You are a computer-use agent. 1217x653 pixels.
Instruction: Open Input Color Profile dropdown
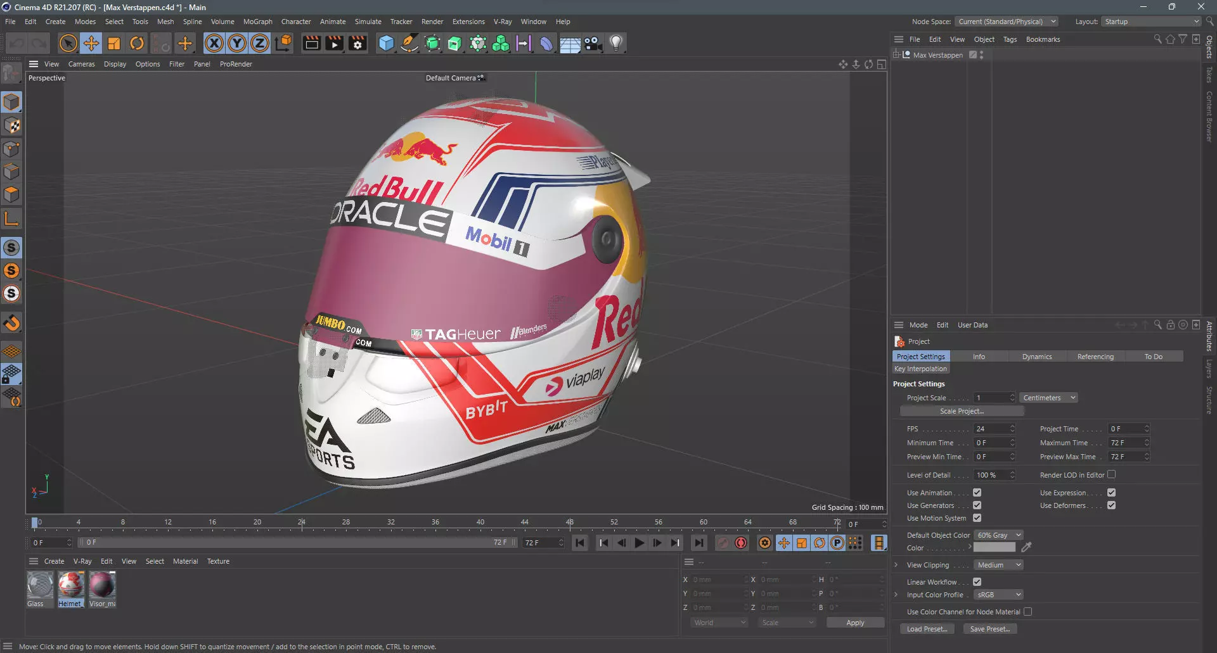coord(998,595)
